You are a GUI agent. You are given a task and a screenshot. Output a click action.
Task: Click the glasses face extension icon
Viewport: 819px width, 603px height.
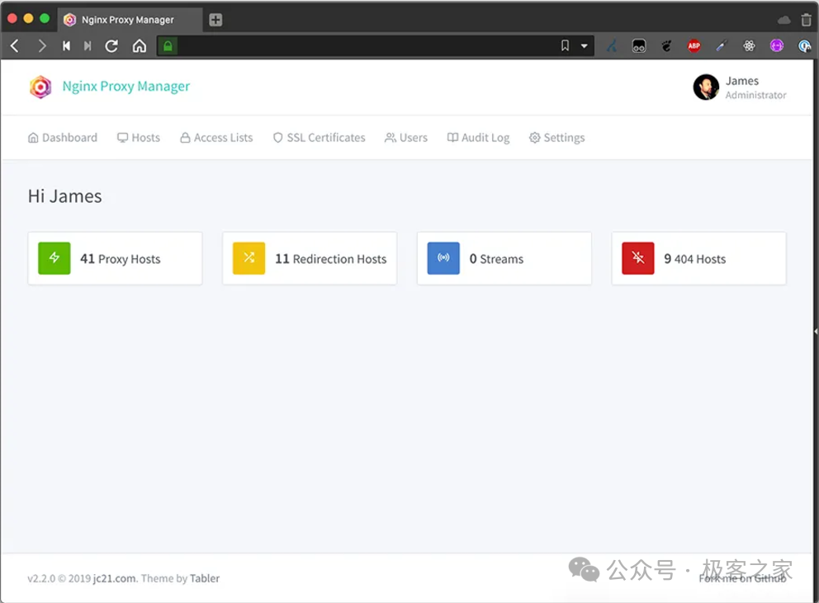[639, 46]
